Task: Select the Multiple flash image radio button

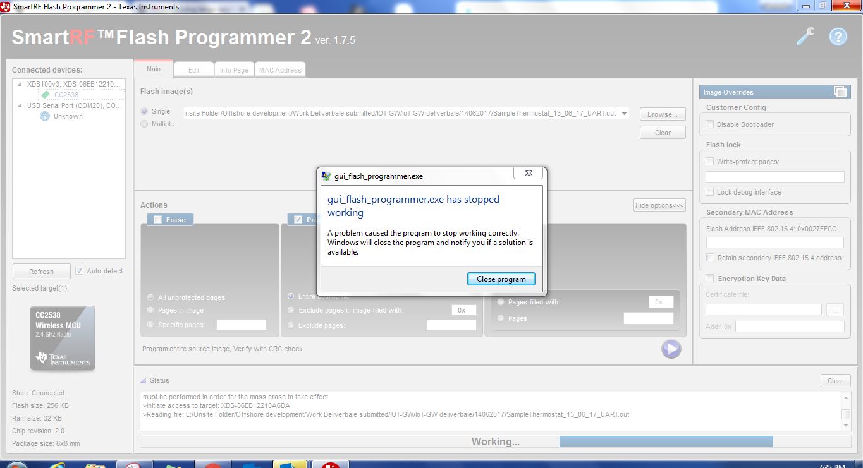Action: (145, 124)
